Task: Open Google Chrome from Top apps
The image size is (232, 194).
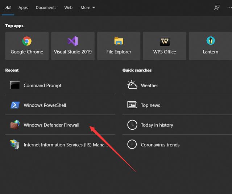Action: 27,46
